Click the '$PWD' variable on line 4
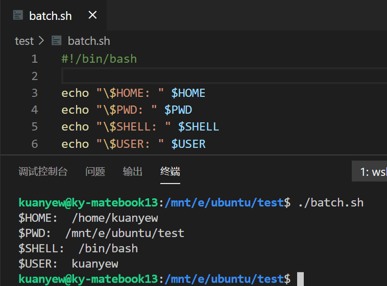 click(x=178, y=110)
